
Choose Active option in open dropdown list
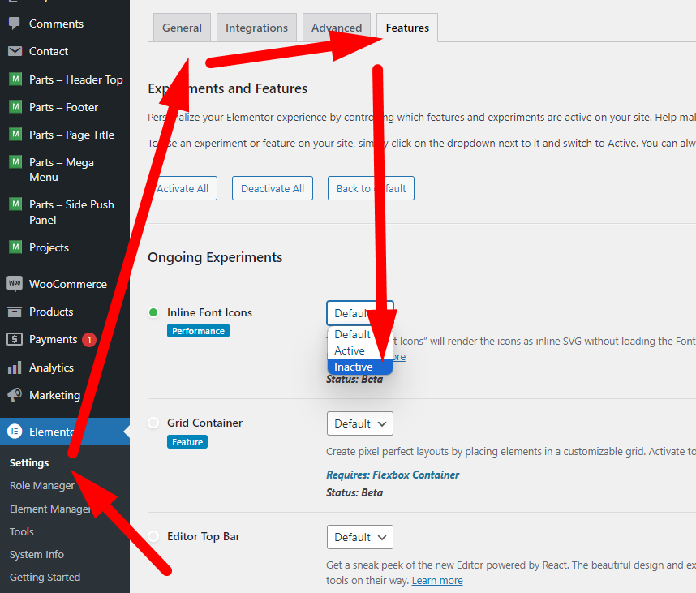(x=360, y=350)
